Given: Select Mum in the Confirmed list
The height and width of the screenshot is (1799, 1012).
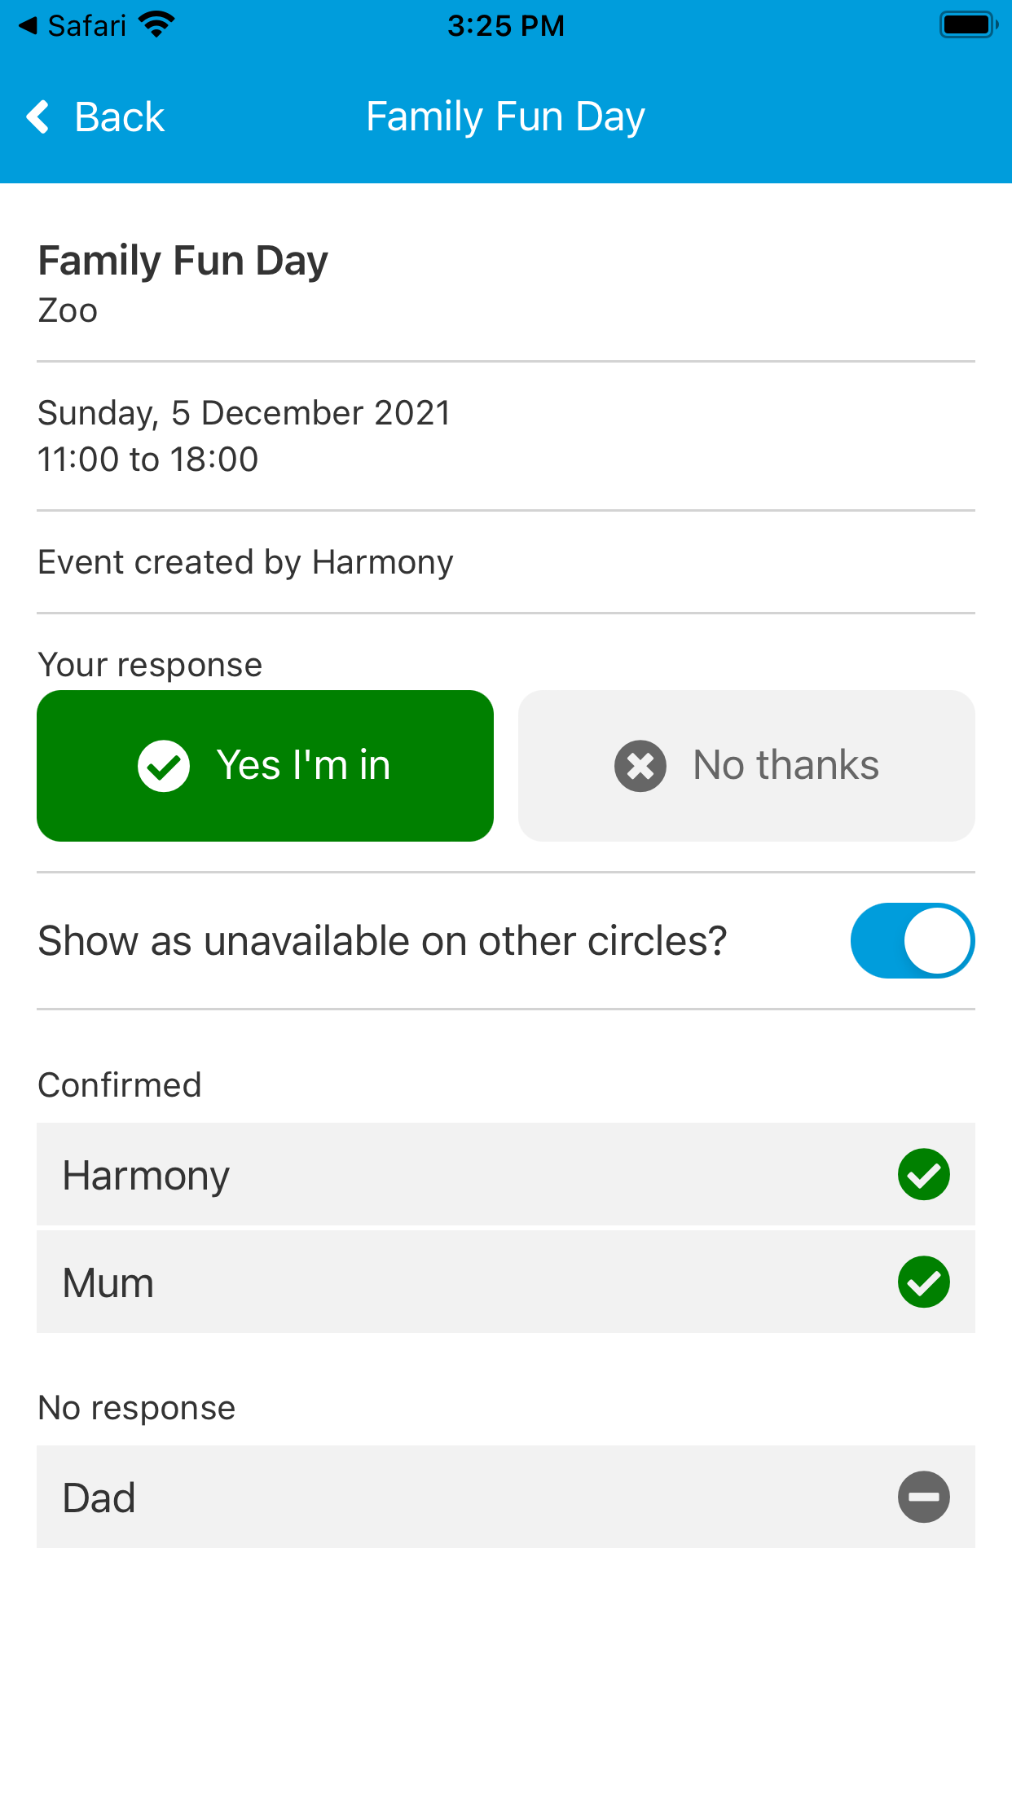Looking at the screenshot, I should pos(108,1282).
